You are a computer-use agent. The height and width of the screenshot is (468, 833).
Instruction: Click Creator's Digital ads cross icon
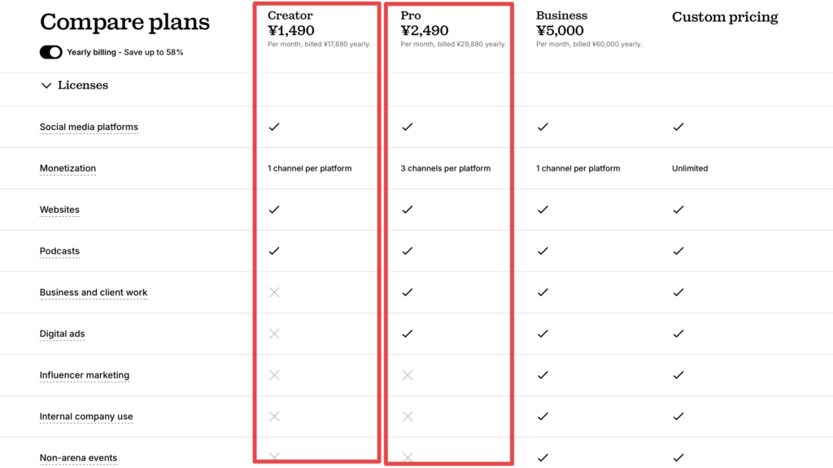pos(274,334)
